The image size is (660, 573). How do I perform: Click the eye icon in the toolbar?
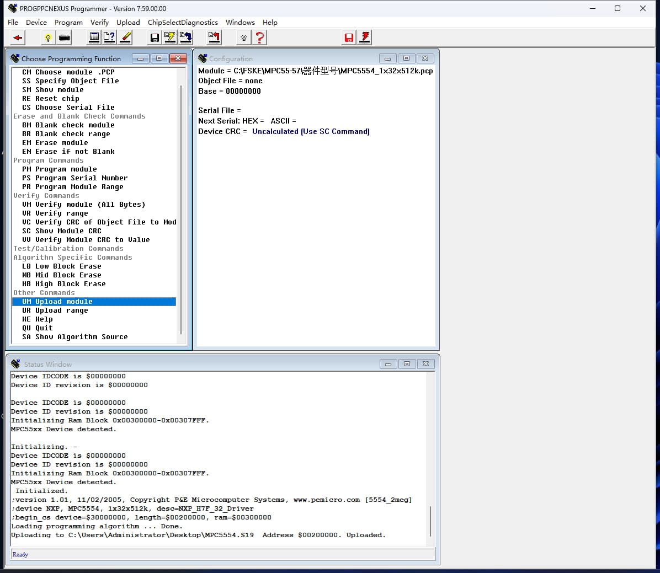(x=243, y=38)
